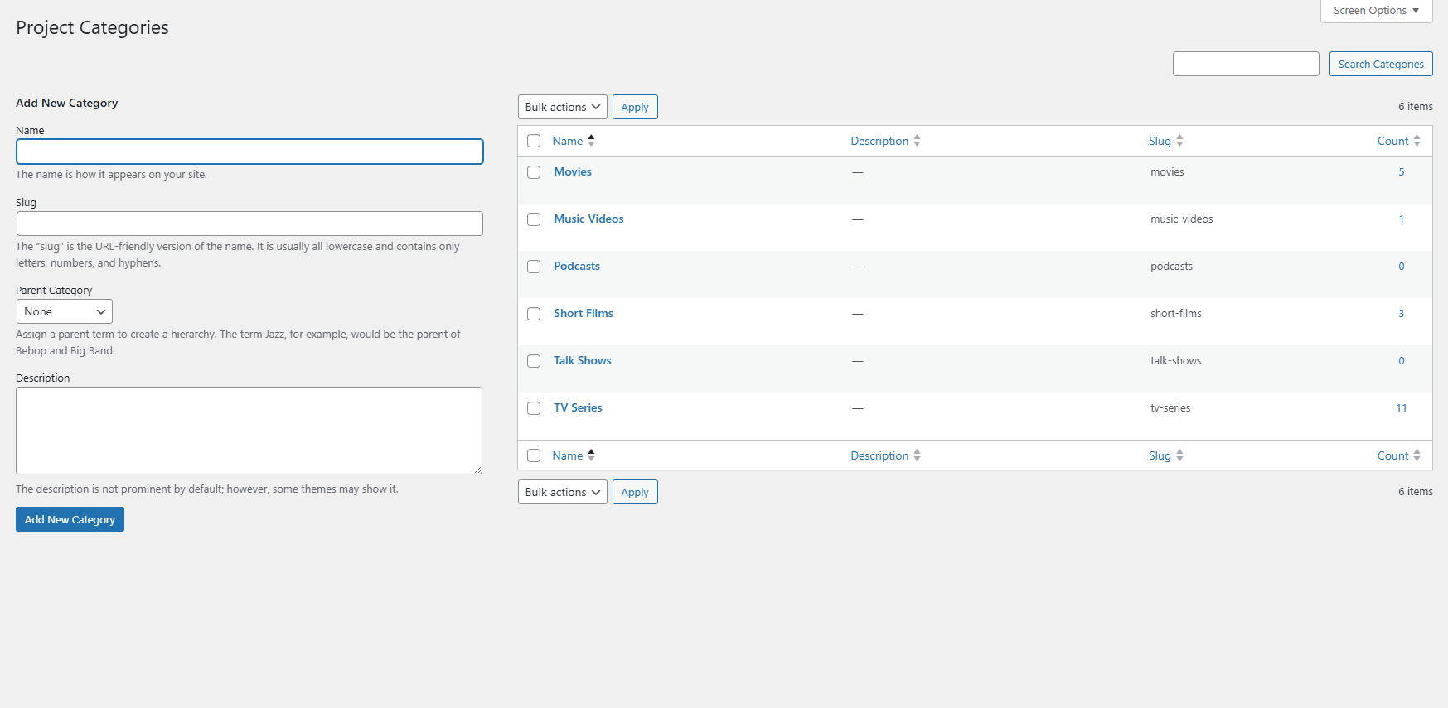This screenshot has height=708, width=1448.
Task: Click footer Slug column sort arrows
Action: tap(1179, 455)
